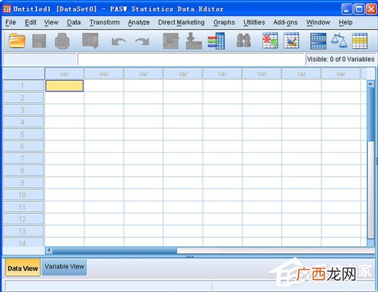The width and height of the screenshot is (378, 292).
Task: Open the Window menu
Action: [x=318, y=23]
